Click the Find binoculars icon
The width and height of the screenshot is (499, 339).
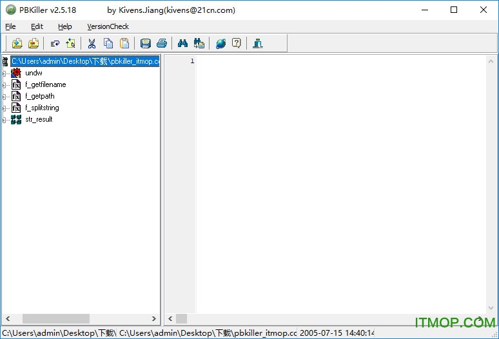182,43
